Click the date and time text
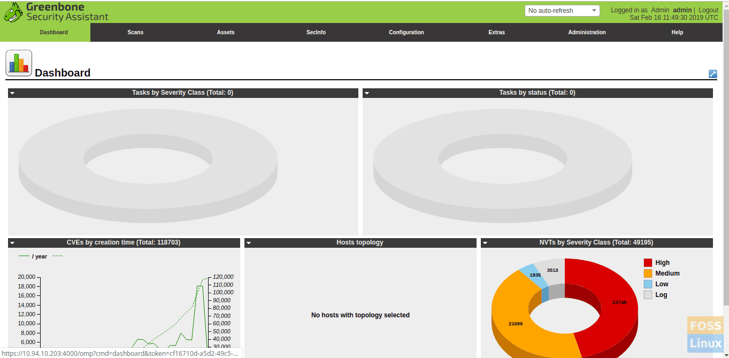Viewport: 729px width, 358px height. pyautogui.click(x=674, y=18)
